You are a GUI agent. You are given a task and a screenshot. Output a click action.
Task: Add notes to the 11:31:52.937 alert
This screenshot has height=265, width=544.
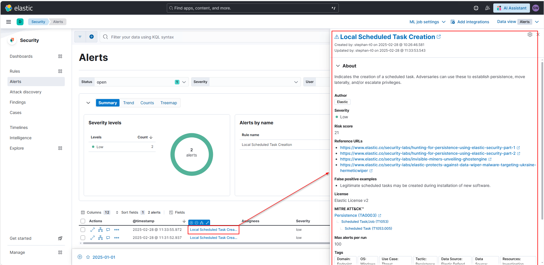pos(108,238)
